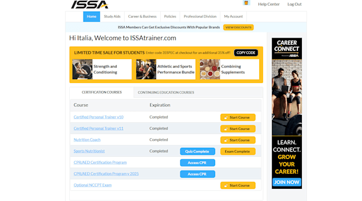Open CPR/AED Certification Program v 2025 link
Screen dimensions: 362x201
106,173
